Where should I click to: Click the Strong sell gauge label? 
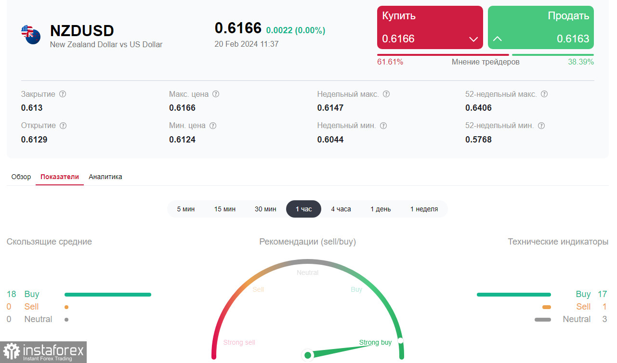click(239, 342)
